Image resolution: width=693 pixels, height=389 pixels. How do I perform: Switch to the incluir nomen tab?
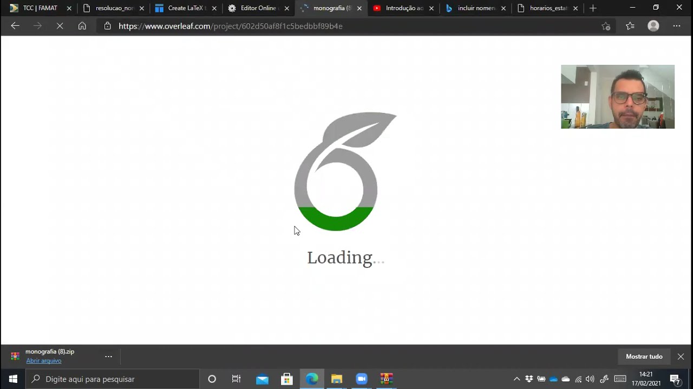pos(475,8)
